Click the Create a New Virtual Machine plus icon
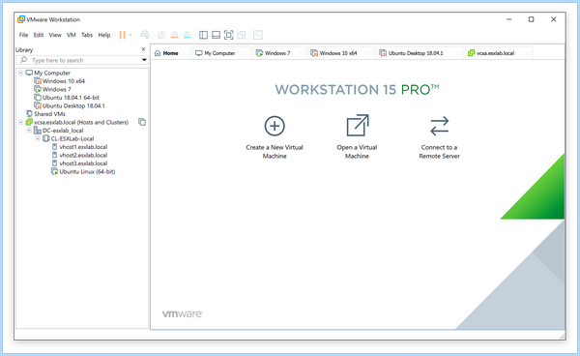Image resolution: width=580 pixels, height=356 pixels. [275, 126]
